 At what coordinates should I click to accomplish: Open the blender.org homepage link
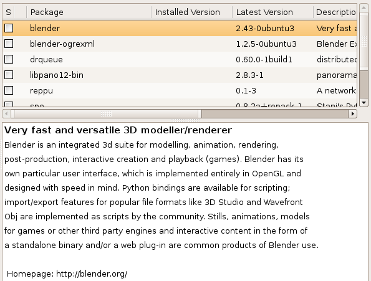92,274
